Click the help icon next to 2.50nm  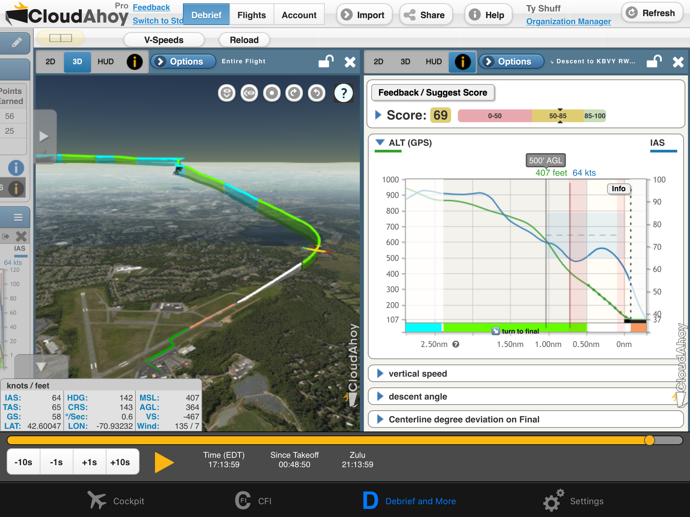click(456, 344)
